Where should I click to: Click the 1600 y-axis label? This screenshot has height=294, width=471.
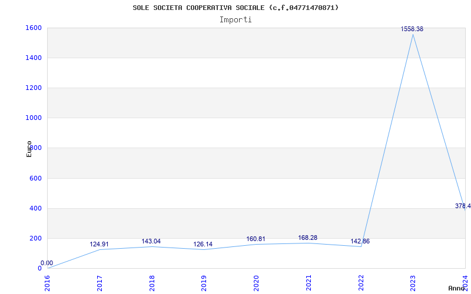tap(34, 28)
